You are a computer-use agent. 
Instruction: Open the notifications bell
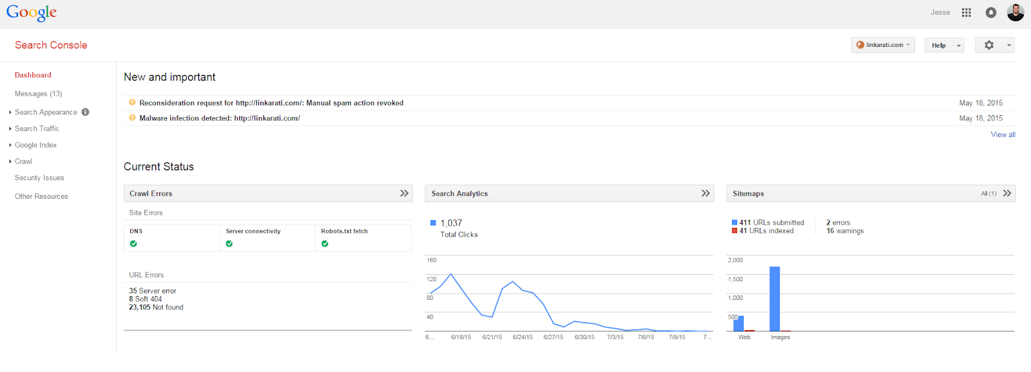coord(991,12)
